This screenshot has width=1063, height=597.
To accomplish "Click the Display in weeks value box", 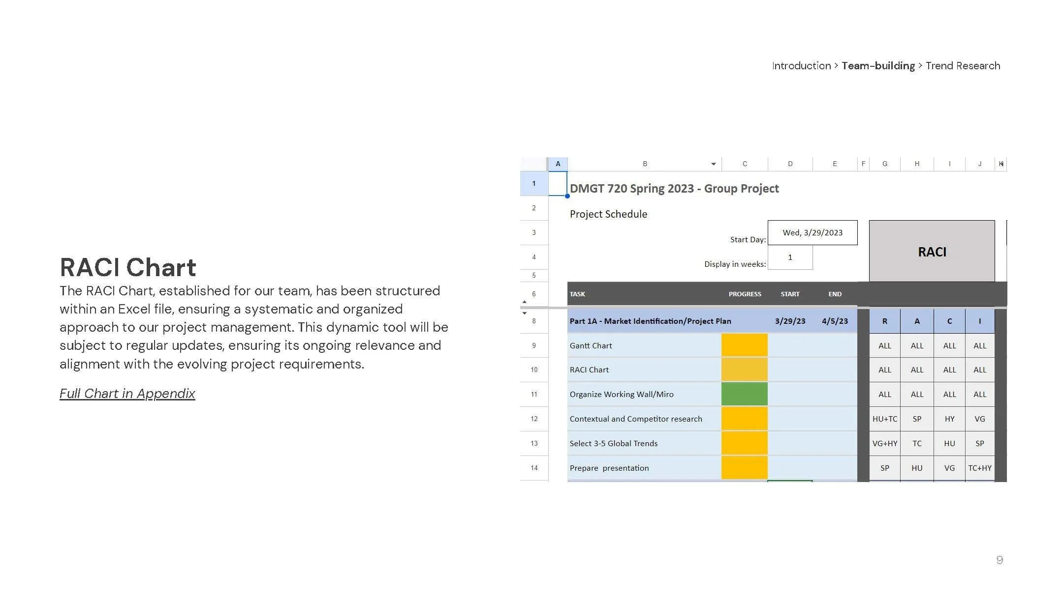I will coord(790,257).
